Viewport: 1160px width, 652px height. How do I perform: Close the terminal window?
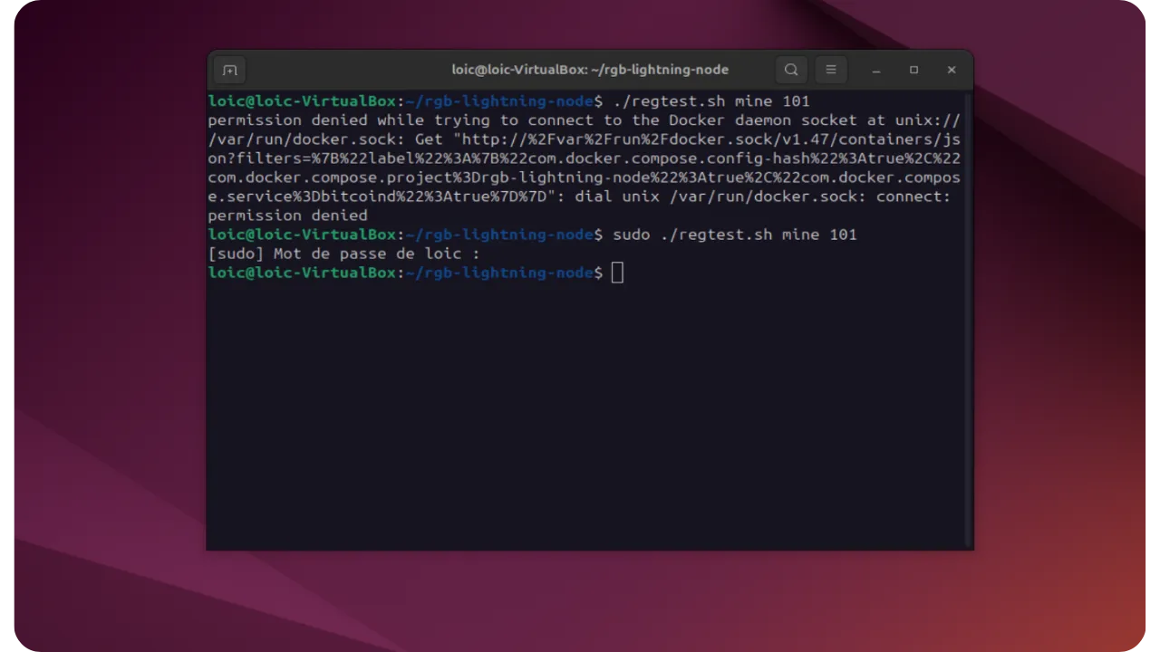951,70
